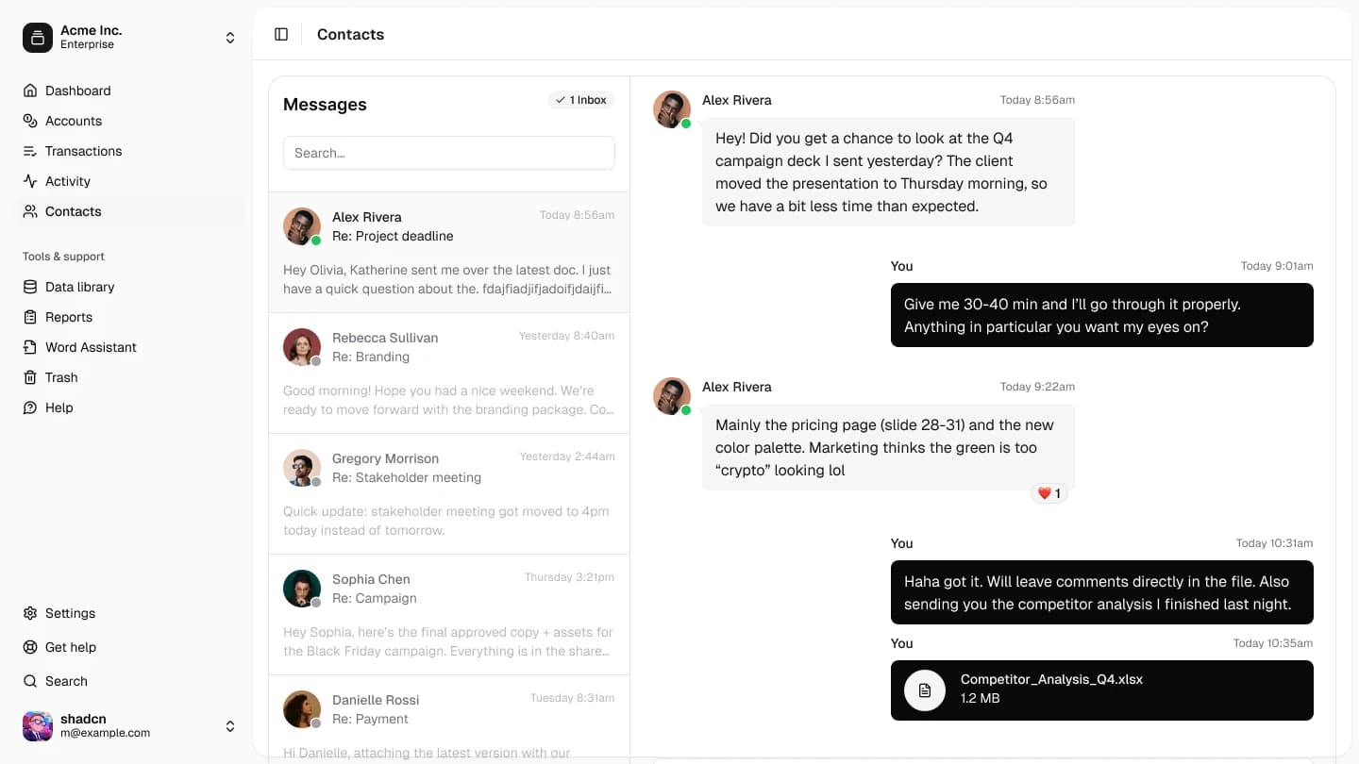Open the Help section
The height and width of the screenshot is (764, 1359).
pos(59,407)
